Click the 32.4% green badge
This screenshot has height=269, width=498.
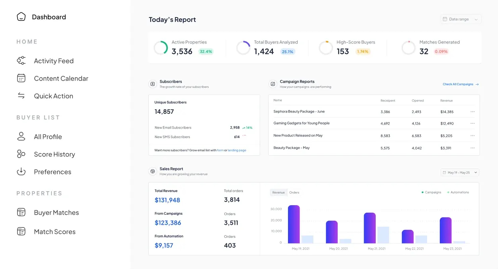pyautogui.click(x=206, y=51)
